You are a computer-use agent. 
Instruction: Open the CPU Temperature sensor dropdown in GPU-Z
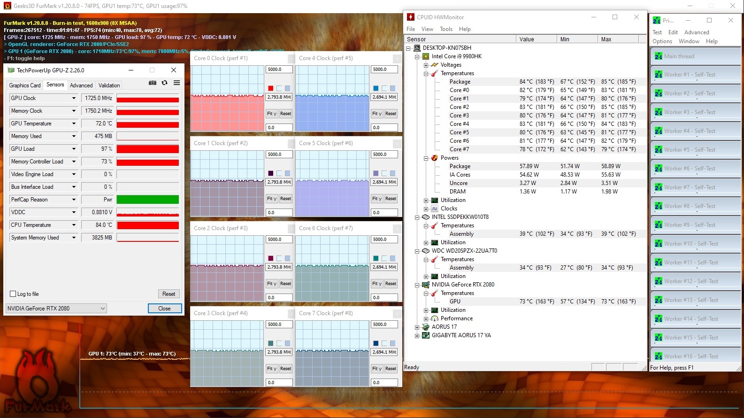click(74, 225)
